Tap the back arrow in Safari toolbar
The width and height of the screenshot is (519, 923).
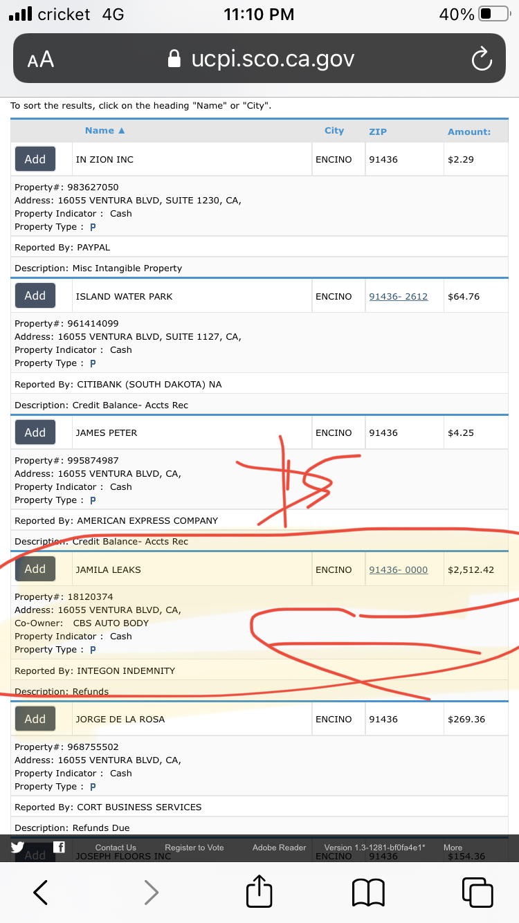click(x=41, y=892)
